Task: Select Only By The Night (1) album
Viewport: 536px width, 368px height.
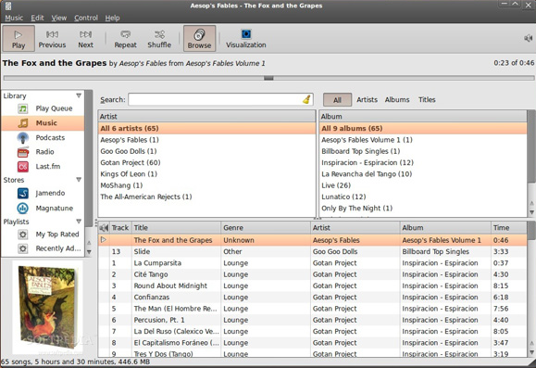Action: 423,209
